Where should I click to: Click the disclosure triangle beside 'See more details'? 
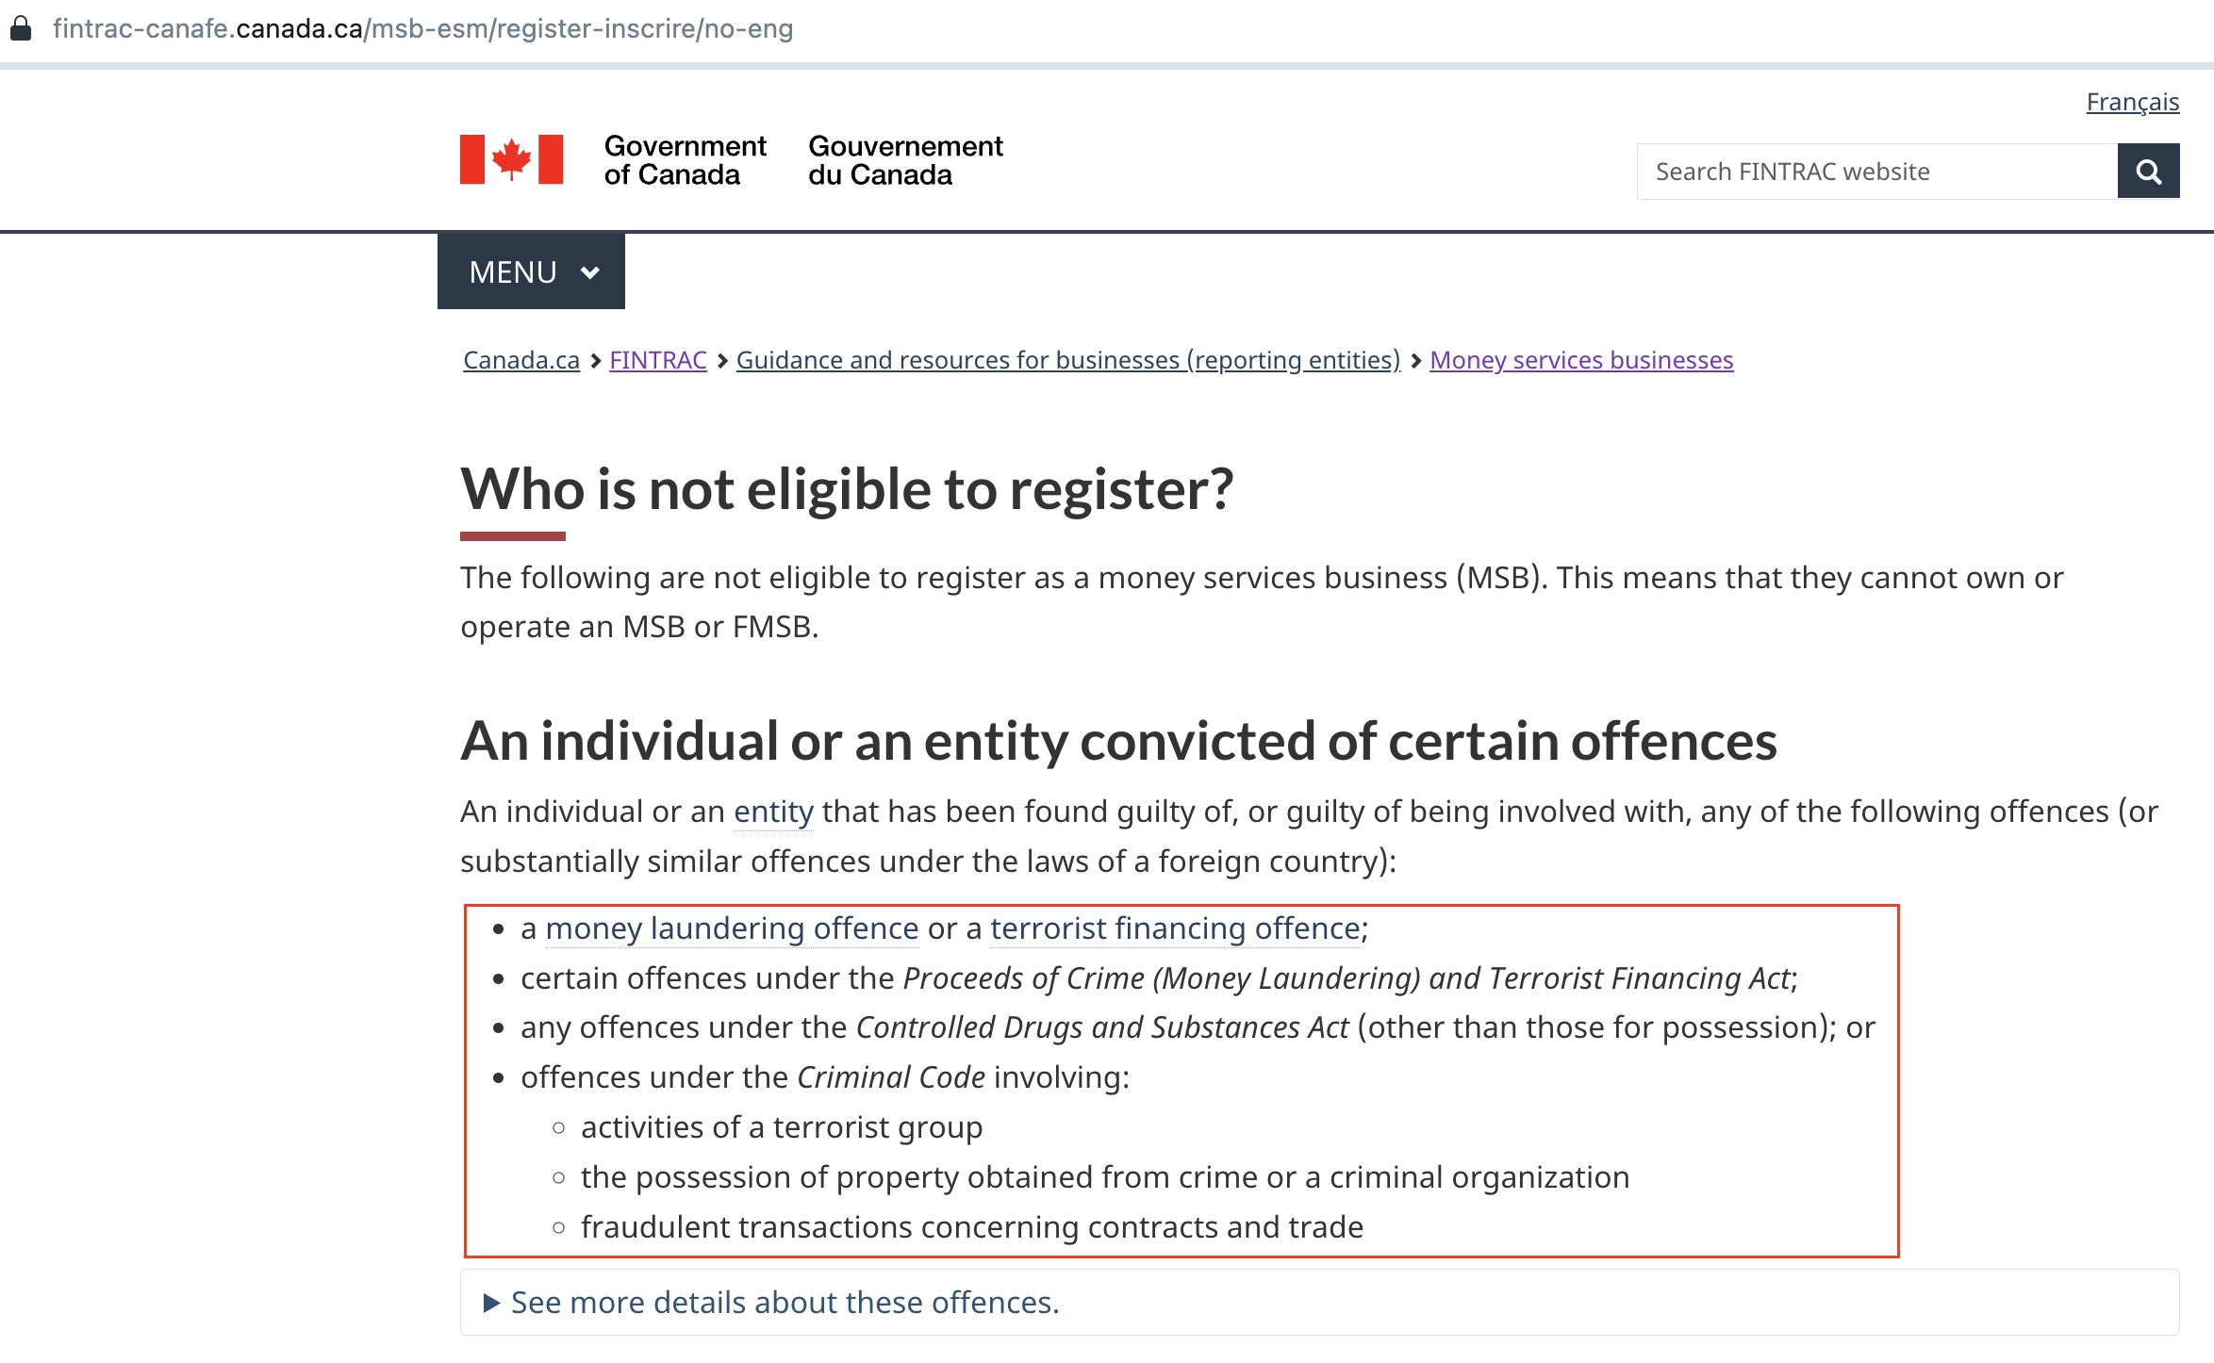tap(491, 1303)
